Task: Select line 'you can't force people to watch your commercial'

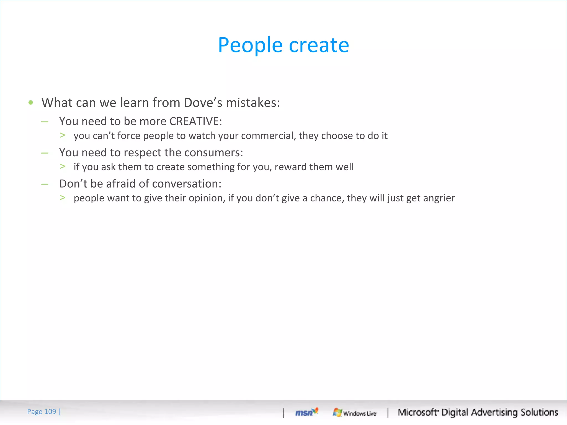Action: click(x=230, y=136)
